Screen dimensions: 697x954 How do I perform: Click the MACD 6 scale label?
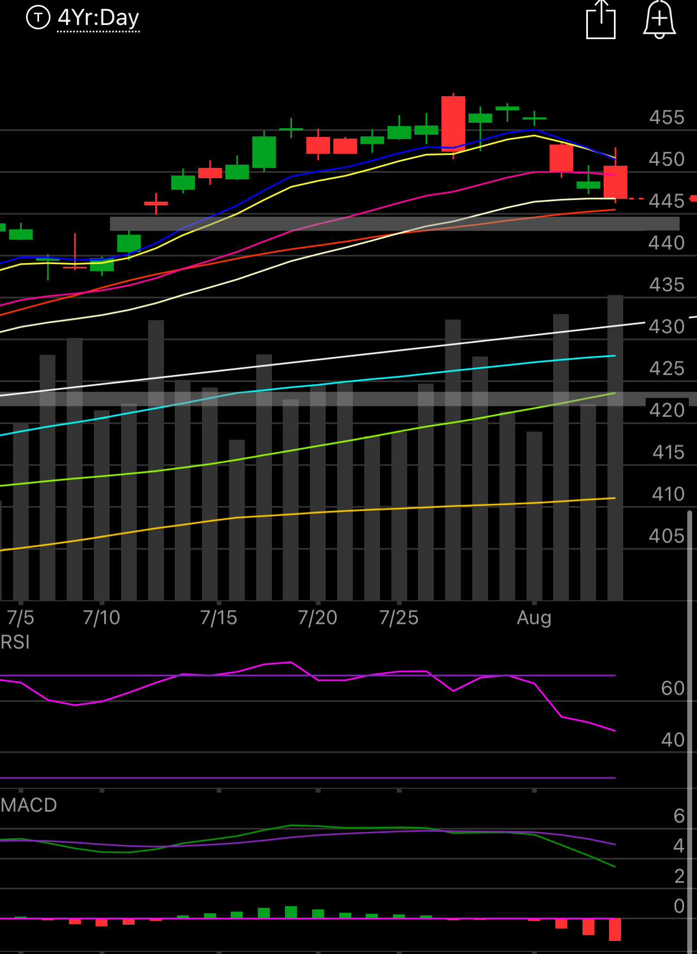(679, 816)
